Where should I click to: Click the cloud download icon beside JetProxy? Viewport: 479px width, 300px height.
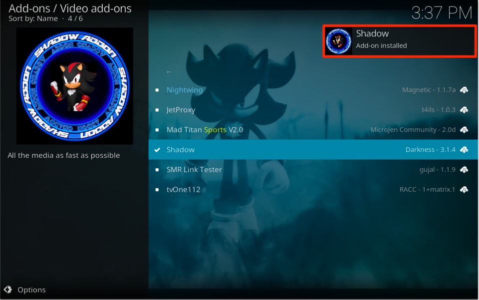point(464,110)
